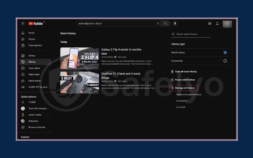Open Galaxy Z Flip 4 revisit title
The width and height of the screenshot is (253, 158).
(121, 52)
